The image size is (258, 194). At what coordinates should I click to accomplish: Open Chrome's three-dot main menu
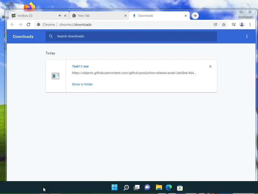(250, 25)
